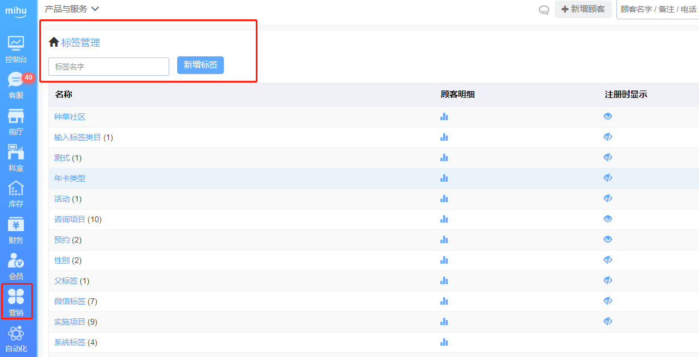
Task: Open the 微信标签 tag link
Action: (70, 301)
